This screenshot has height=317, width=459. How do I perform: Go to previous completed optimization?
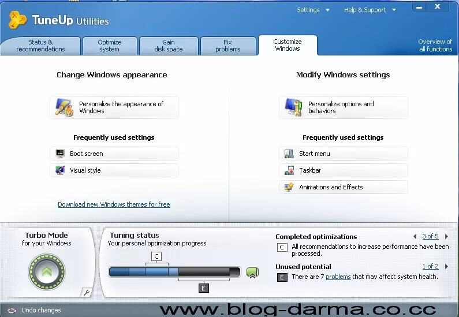click(415, 236)
